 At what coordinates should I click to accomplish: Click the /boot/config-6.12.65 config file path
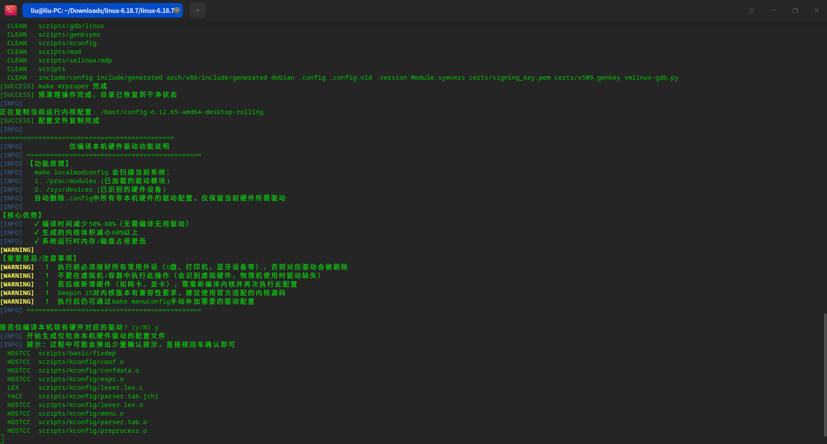pos(181,112)
